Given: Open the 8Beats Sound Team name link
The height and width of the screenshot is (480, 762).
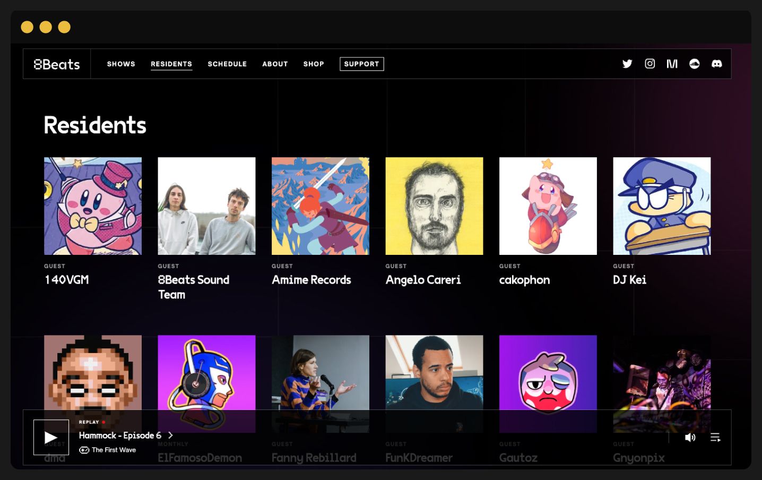Looking at the screenshot, I should 194,287.
